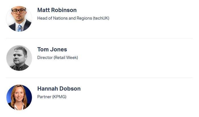Click the divider below Matt Robinson's entry
The image size is (199, 117).
[x=100, y=38]
